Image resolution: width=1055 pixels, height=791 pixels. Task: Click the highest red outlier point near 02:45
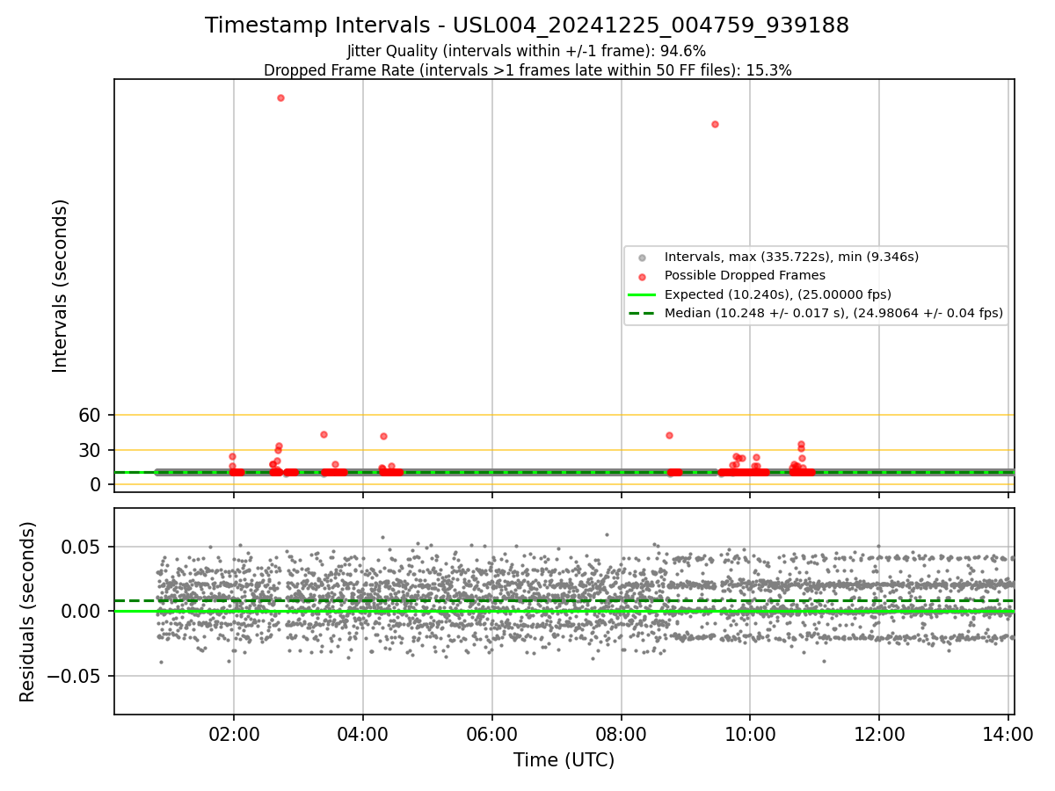click(x=280, y=98)
